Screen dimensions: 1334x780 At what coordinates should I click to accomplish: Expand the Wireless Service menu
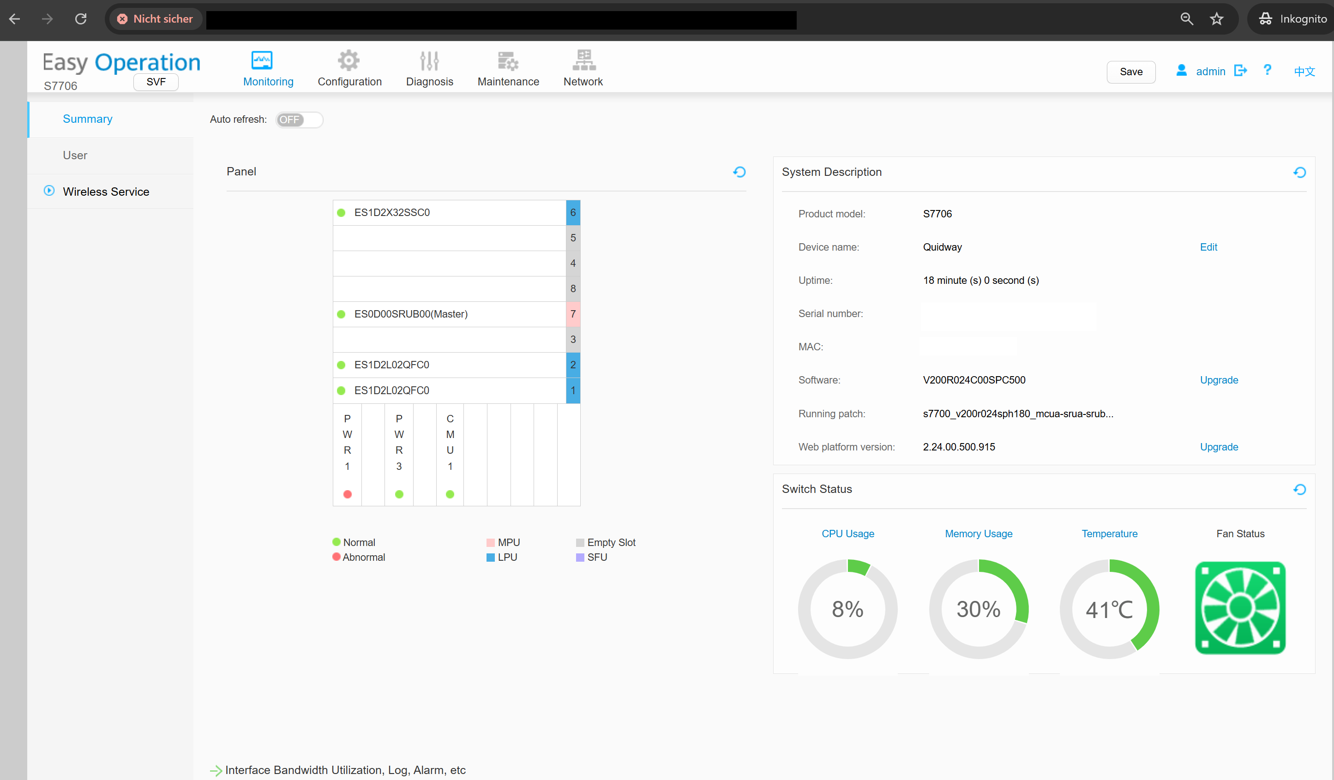pyautogui.click(x=105, y=192)
